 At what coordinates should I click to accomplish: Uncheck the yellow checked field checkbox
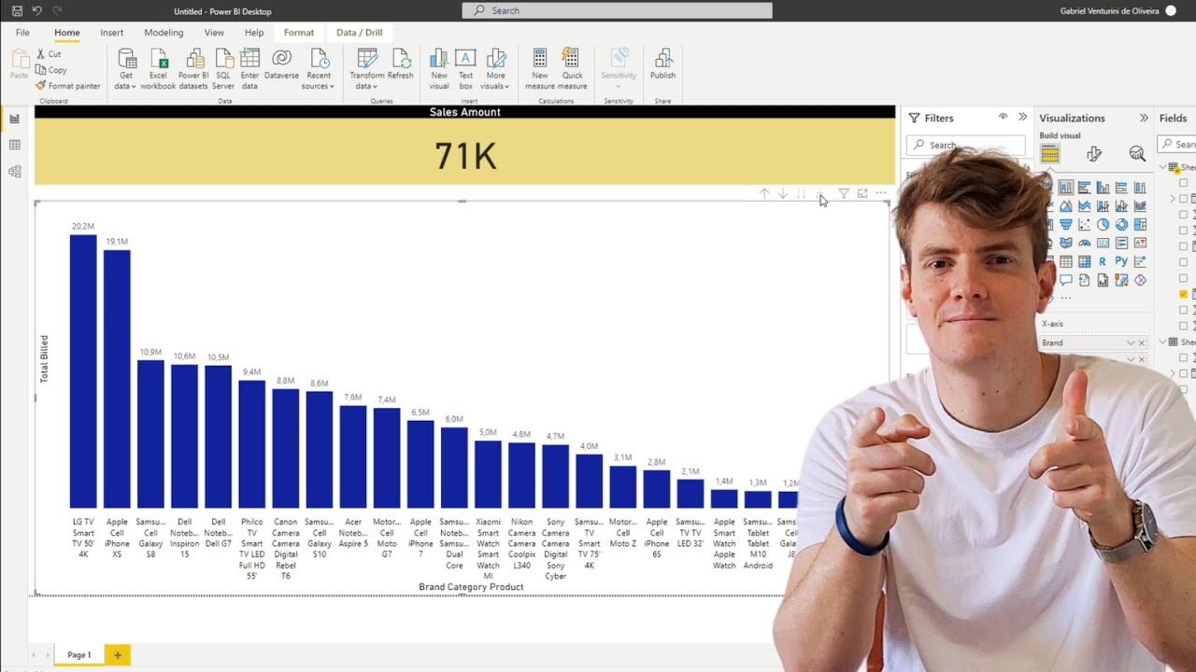click(1184, 294)
